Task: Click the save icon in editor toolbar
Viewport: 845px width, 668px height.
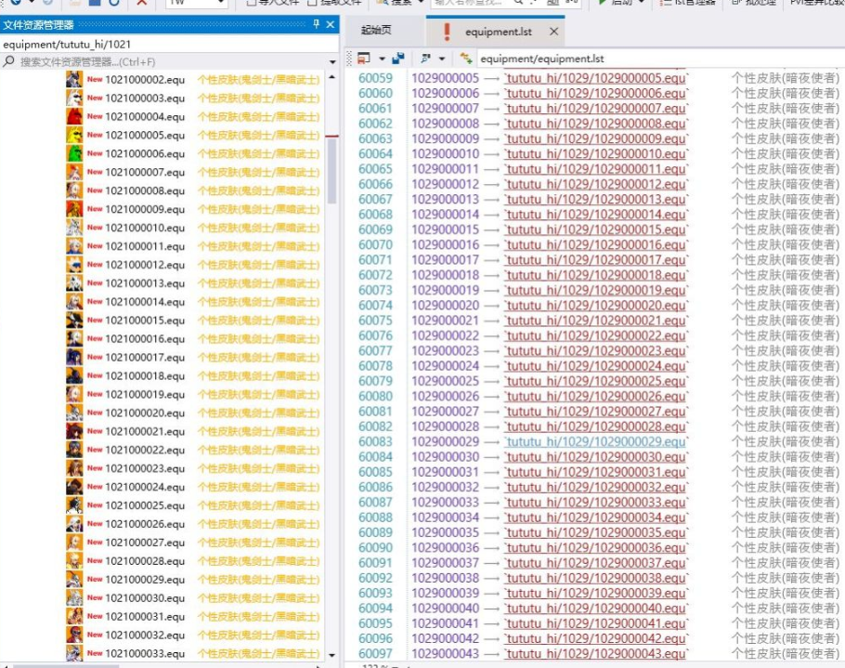Action: click(362, 59)
